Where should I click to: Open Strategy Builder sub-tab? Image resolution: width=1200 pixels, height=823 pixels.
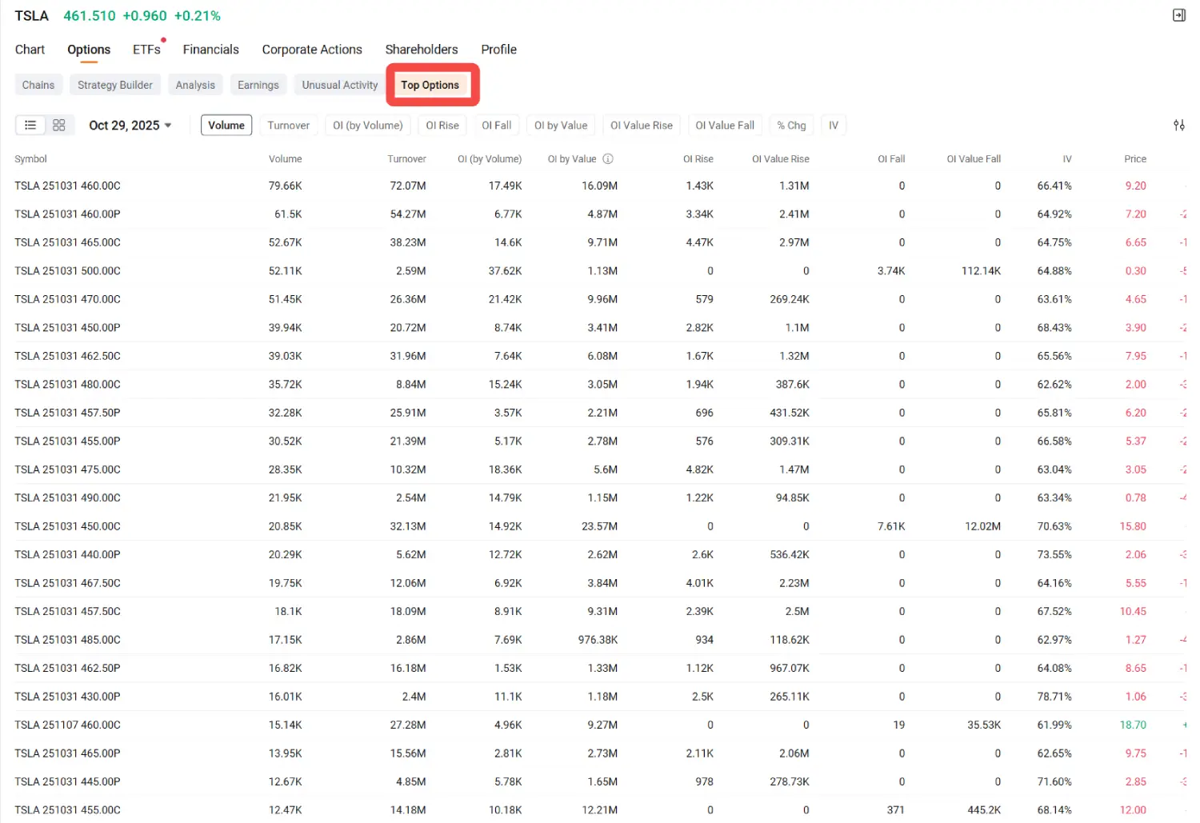[x=115, y=85]
